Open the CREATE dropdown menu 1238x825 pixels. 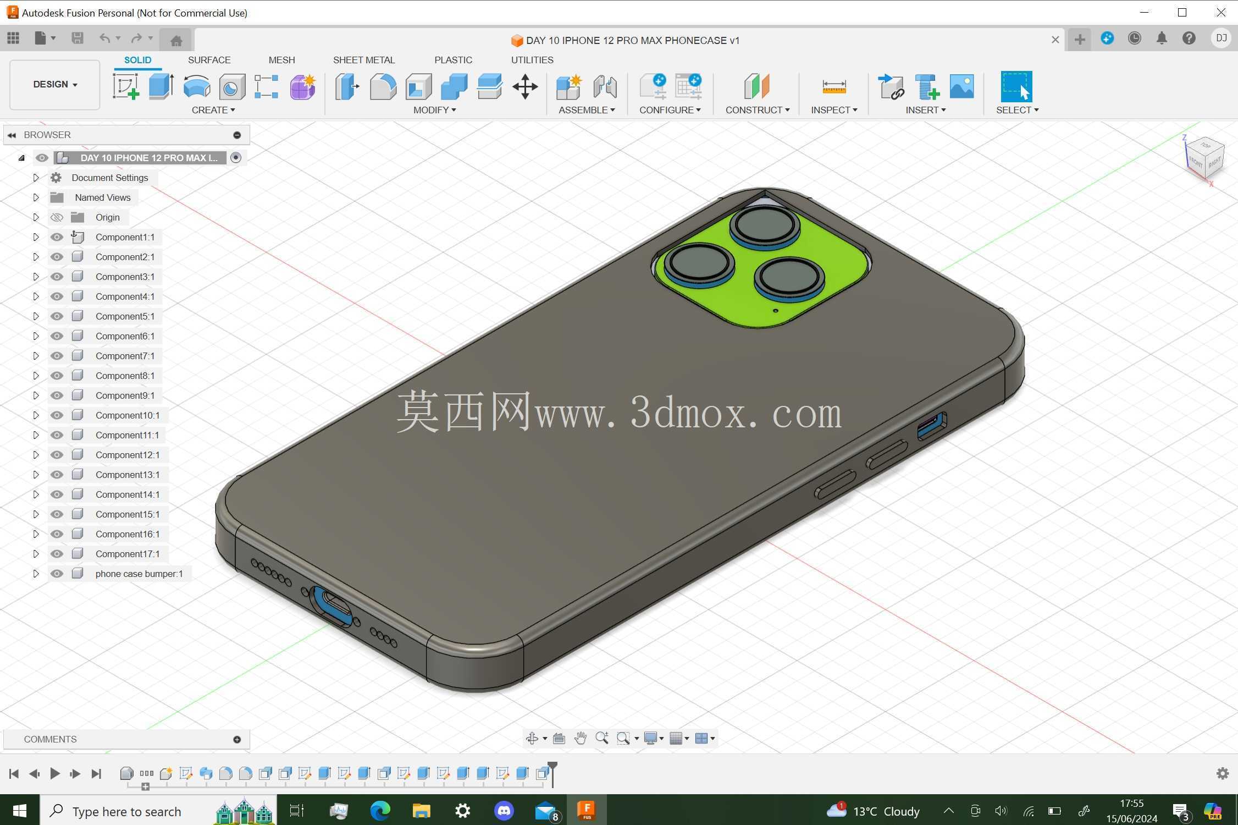[213, 110]
